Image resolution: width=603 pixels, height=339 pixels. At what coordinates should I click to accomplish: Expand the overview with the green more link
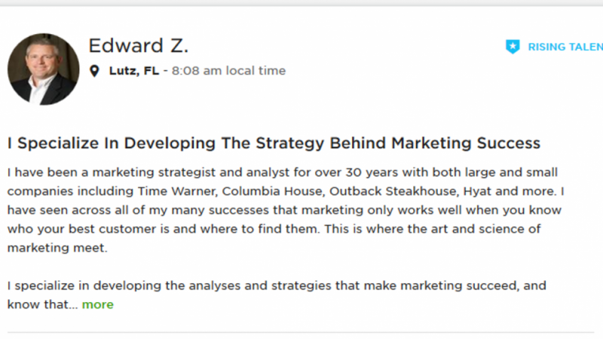[98, 305]
